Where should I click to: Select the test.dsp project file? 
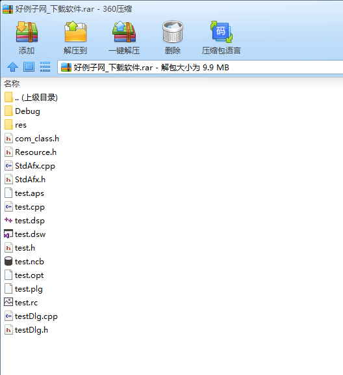tap(25, 221)
